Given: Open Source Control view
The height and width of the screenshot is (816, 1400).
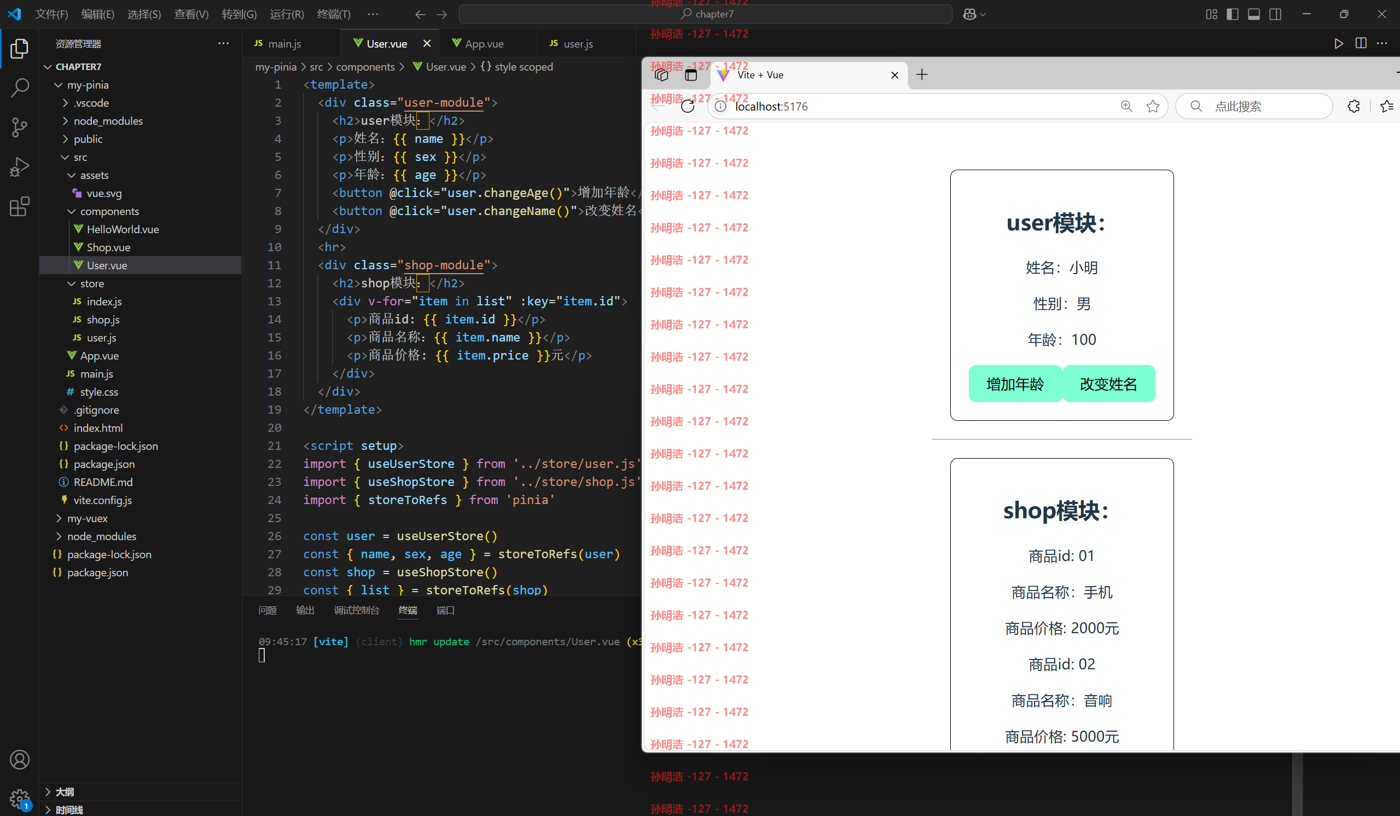Looking at the screenshot, I should pyautogui.click(x=20, y=128).
